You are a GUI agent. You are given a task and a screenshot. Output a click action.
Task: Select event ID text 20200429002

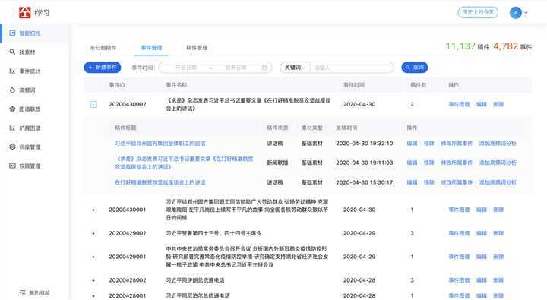[x=128, y=233]
